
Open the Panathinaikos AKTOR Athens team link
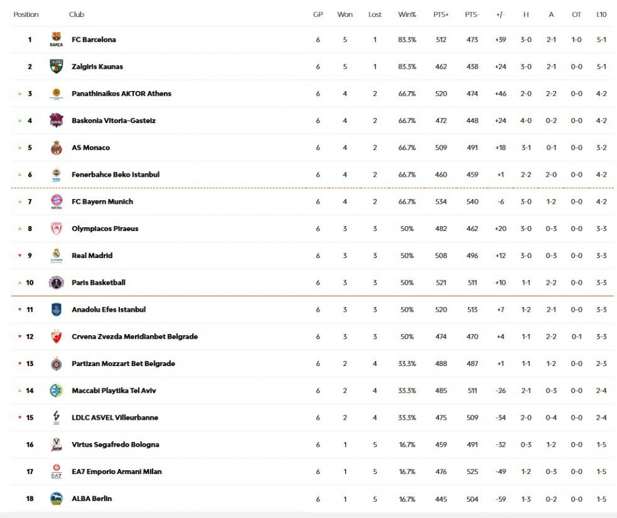coord(121,93)
